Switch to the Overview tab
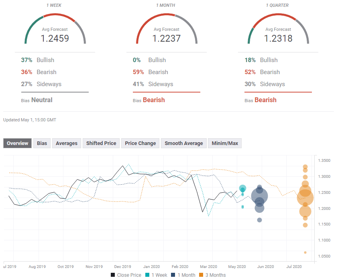 pyautogui.click(x=17, y=143)
